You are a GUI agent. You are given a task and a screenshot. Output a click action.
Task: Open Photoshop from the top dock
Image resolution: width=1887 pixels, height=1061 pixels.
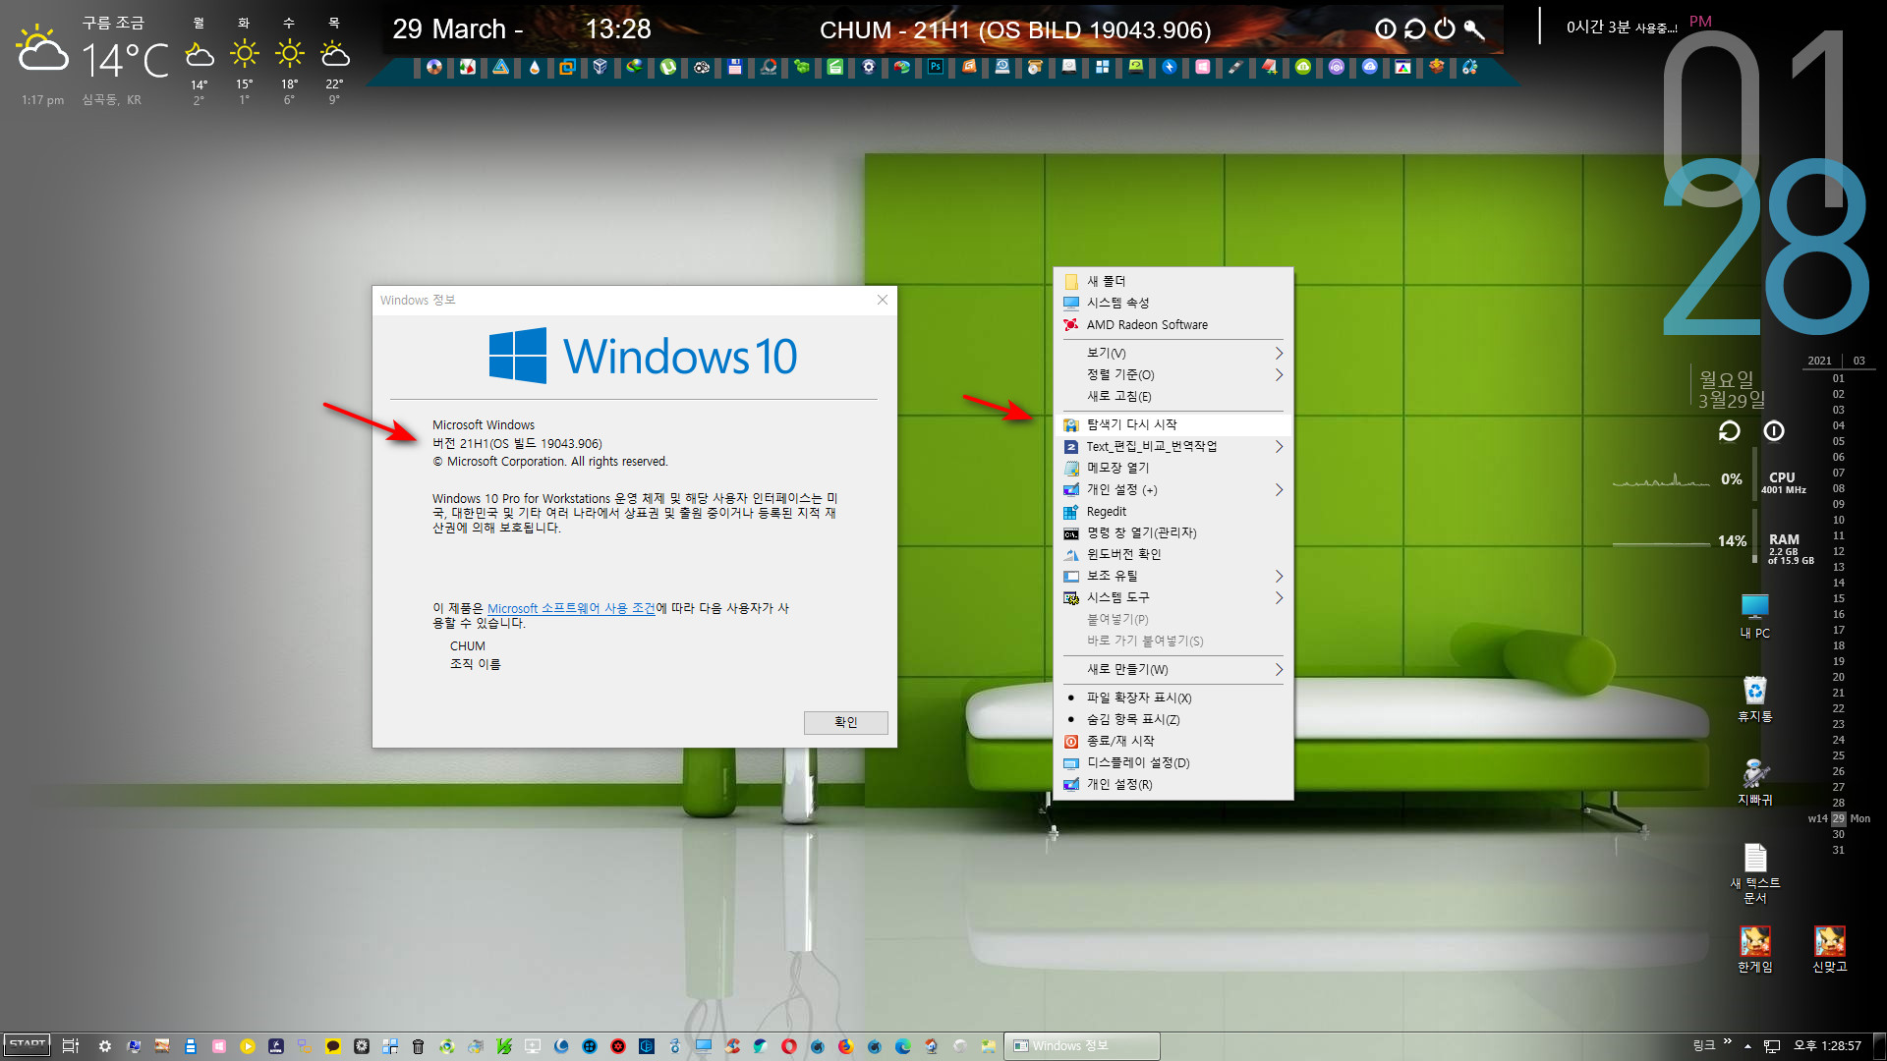[935, 67]
